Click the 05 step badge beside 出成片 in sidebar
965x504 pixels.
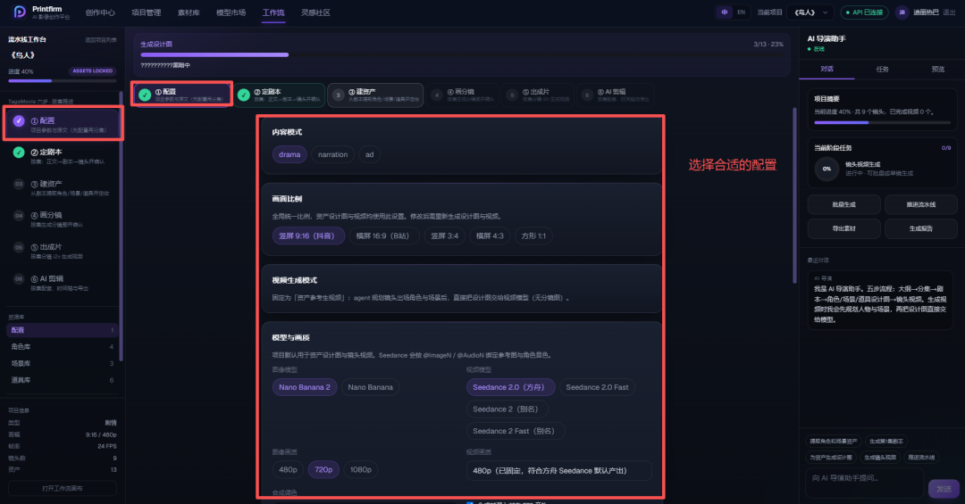(x=19, y=247)
